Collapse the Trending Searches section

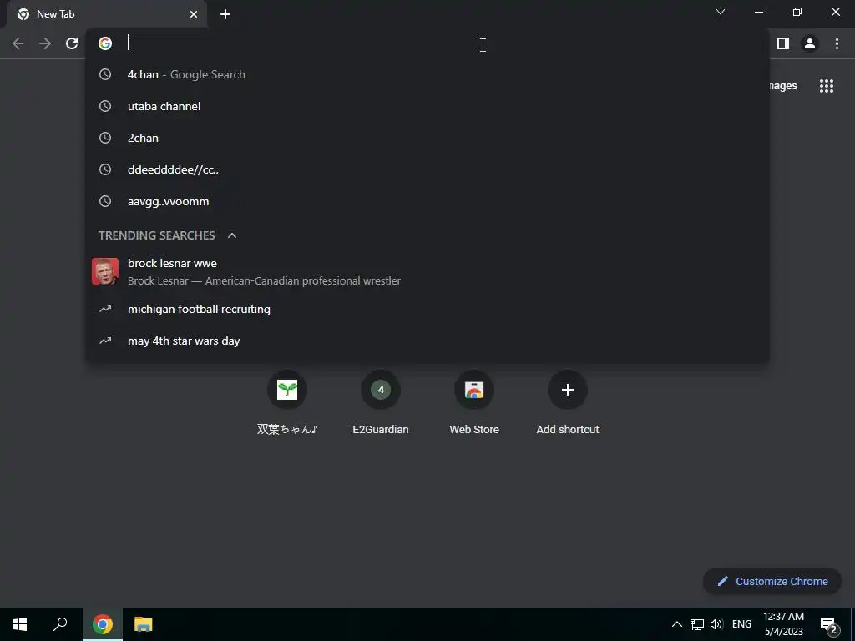(x=232, y=235)
